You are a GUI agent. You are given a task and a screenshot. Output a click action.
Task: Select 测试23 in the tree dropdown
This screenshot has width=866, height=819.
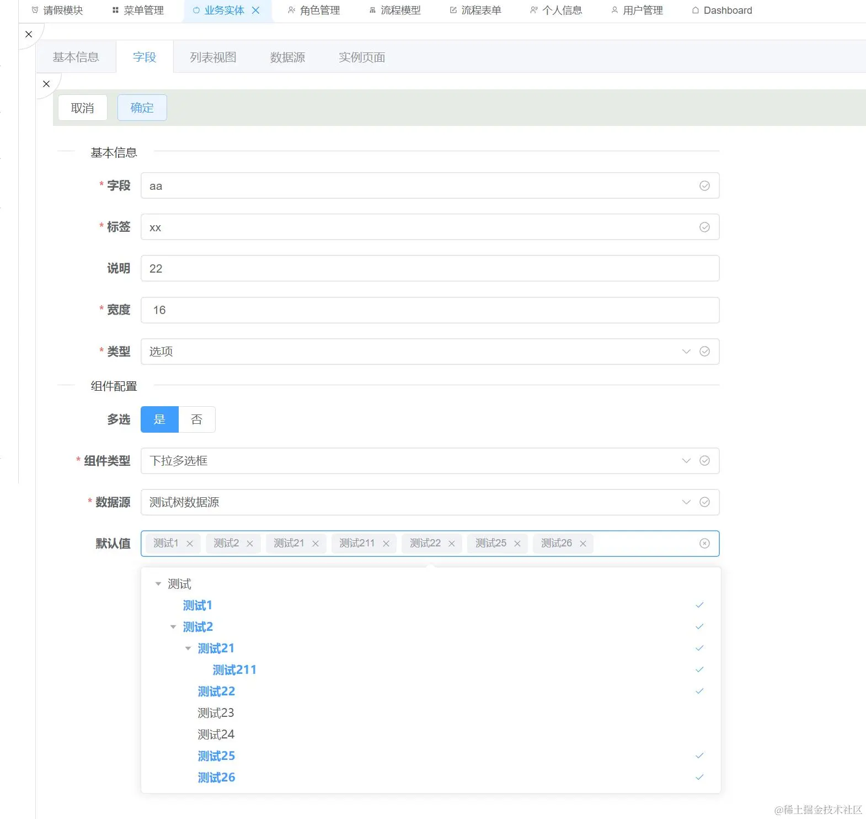[216, 713]
